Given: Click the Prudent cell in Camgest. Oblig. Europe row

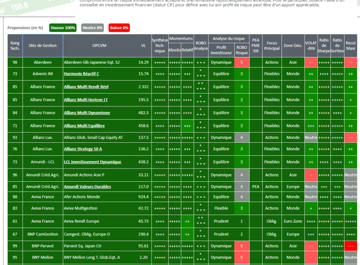Looking at the screenshot, I should 221,234.
